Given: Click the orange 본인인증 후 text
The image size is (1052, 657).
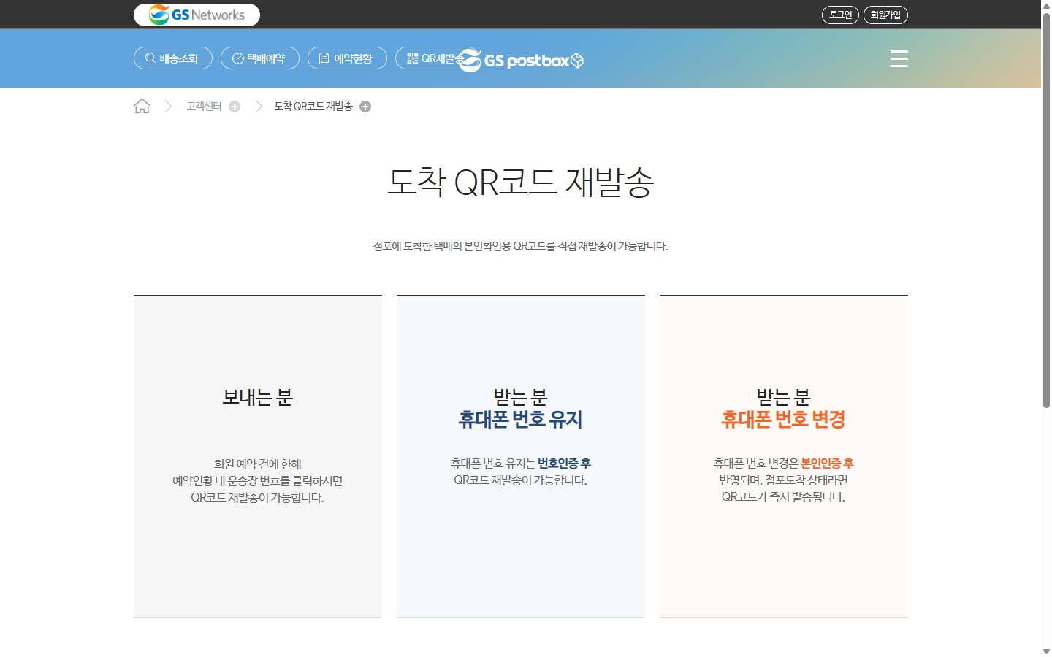Looking at the screenshot, I should click(827, 464).
